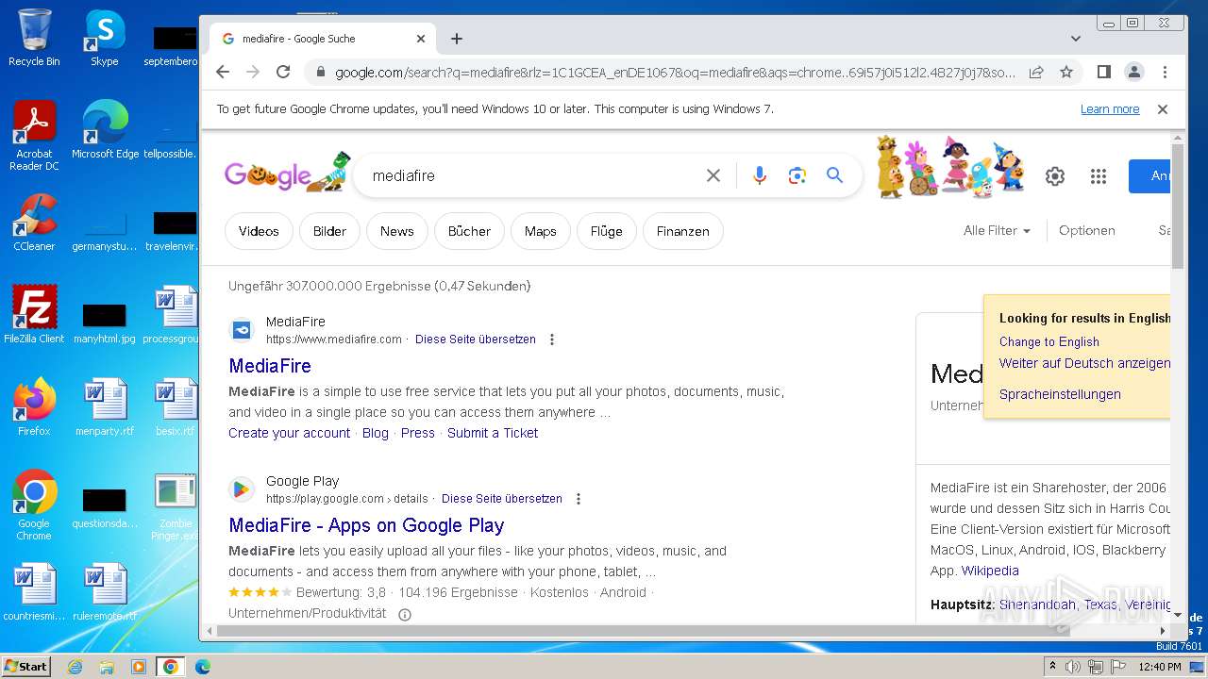The image size is (1208, 679).
Task: Open volume control in system tray
Action: pos(1073,667)
